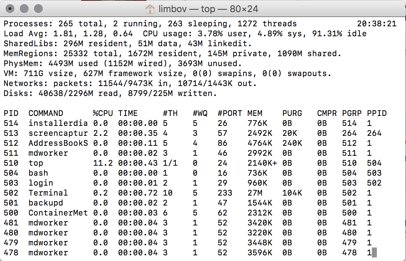The width and height of the screenshot is (406, 261).
Task: Click the 00:00.43 time for top
Action: 138,163
